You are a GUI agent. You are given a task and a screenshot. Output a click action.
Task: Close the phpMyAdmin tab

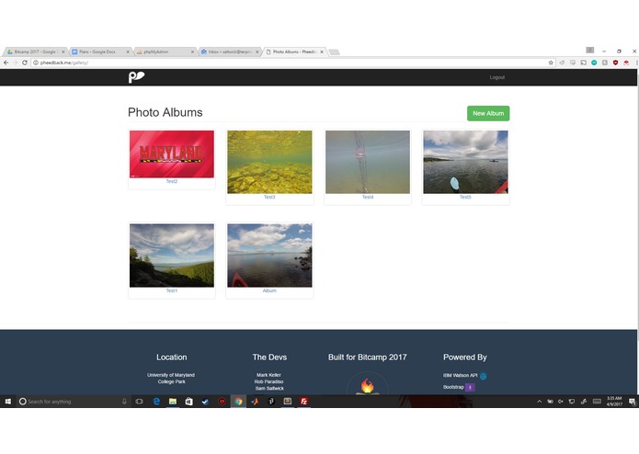point(192,51)
